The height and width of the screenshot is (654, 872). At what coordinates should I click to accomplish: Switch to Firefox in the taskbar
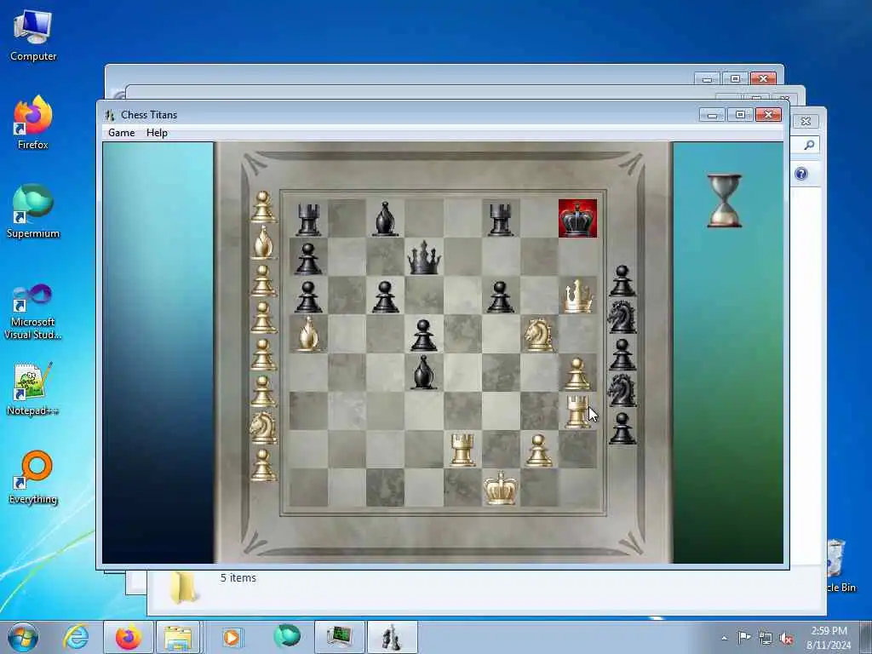pyautogui.click(x=129, y=637)
